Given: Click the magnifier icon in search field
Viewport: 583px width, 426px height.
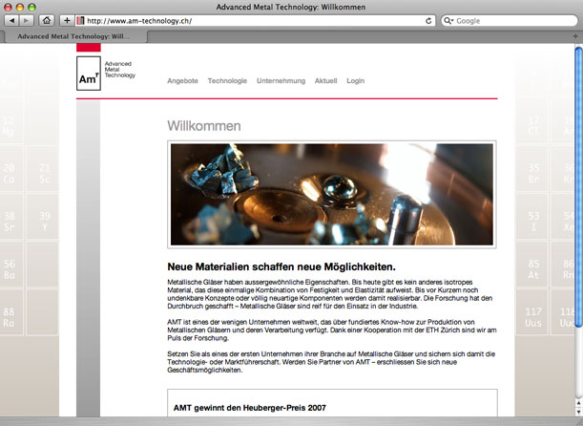Looking at the screenshot, I should (x=449, y=20).
